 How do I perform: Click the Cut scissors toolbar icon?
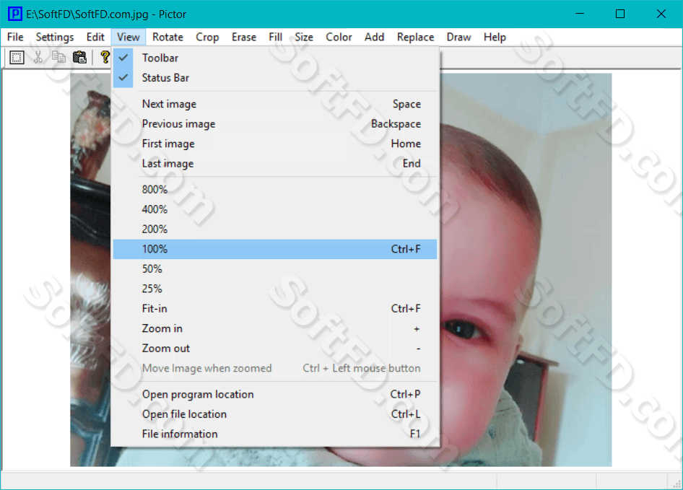coord(38,58)
